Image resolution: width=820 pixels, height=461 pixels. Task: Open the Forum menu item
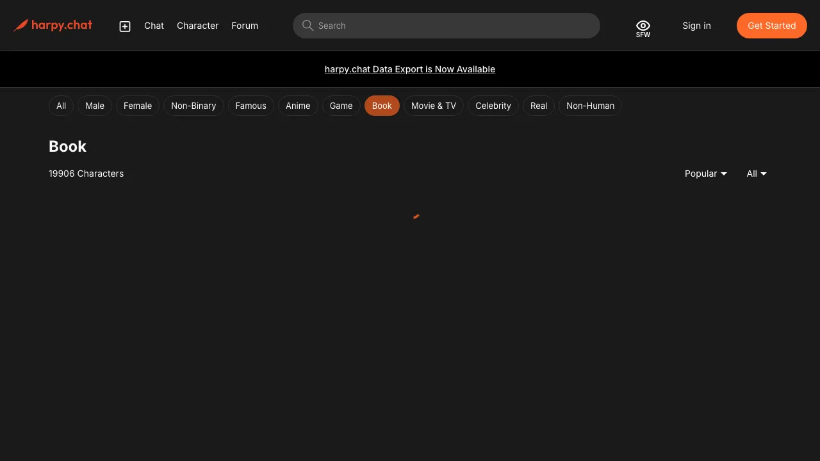[x=245, y=26]
